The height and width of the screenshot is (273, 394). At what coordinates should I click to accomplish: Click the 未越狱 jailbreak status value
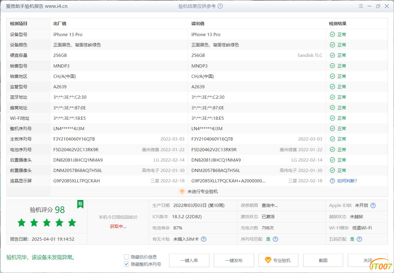(357, 217)
